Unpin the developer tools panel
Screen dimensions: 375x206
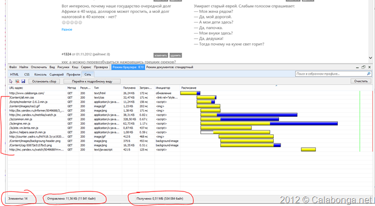click(364, 67)
